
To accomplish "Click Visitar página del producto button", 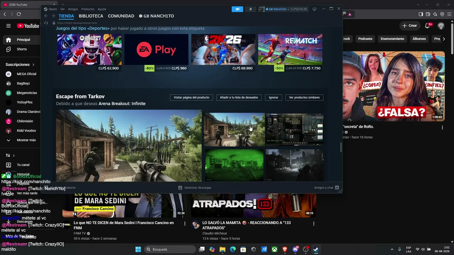I will click(191, 97).
